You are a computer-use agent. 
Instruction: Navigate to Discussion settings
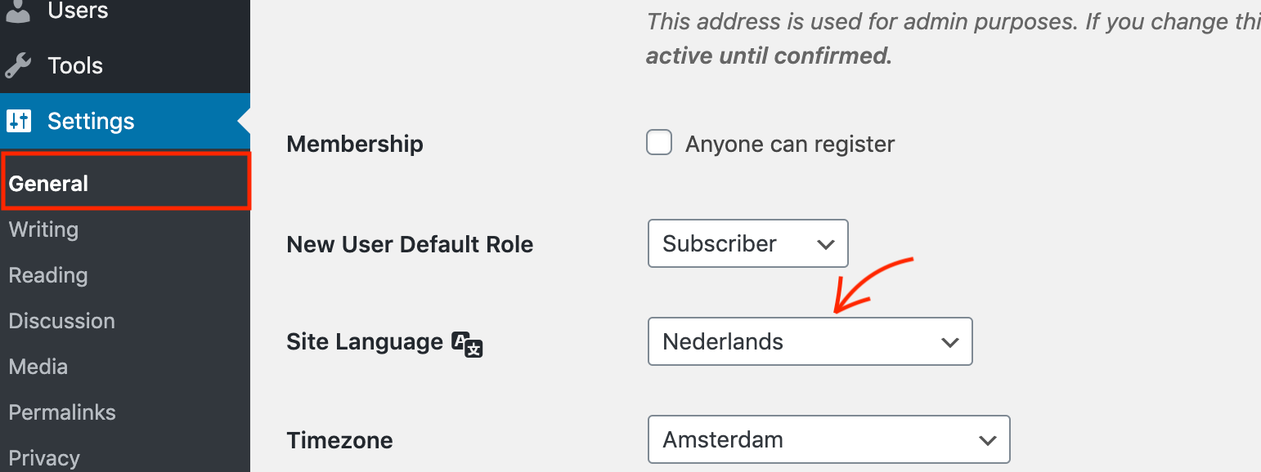click(x=62, y=321)
